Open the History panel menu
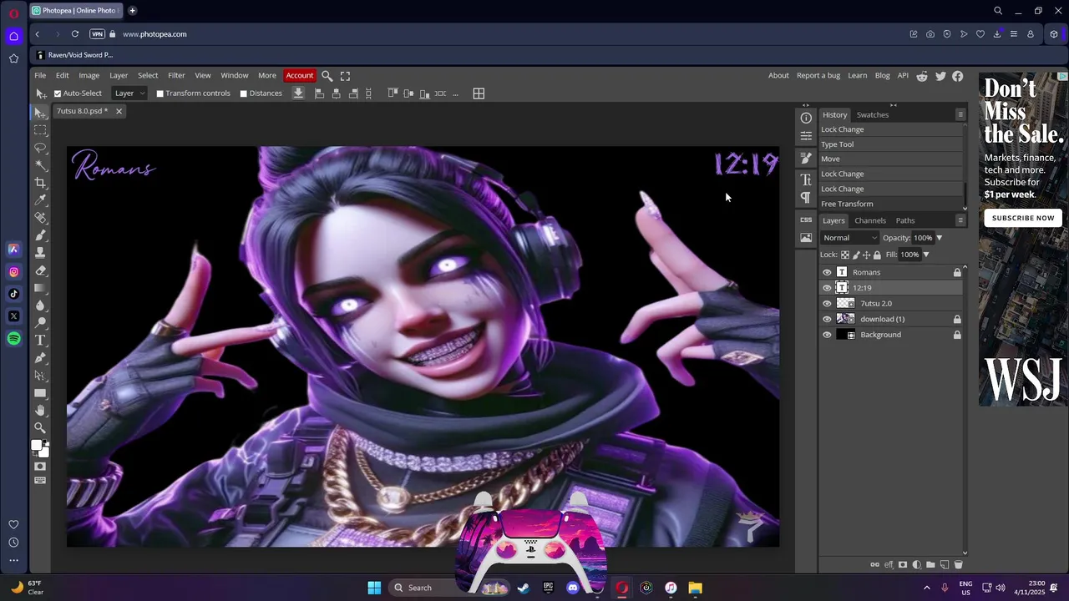This screenshot has width=1069, height=601. (960, 114)
